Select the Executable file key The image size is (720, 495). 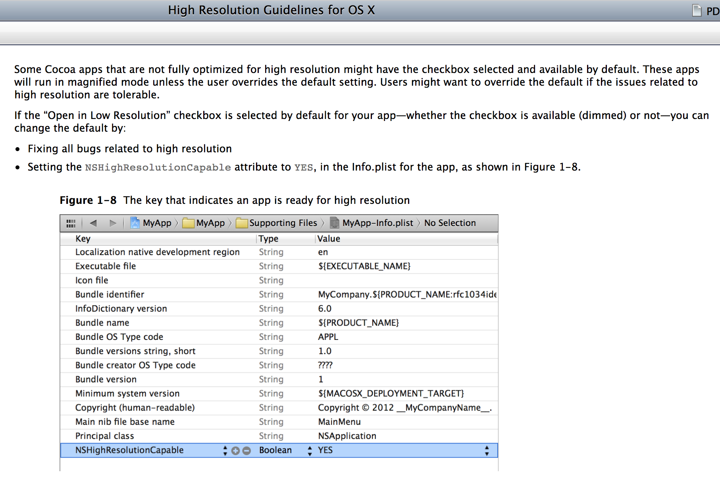106,266
